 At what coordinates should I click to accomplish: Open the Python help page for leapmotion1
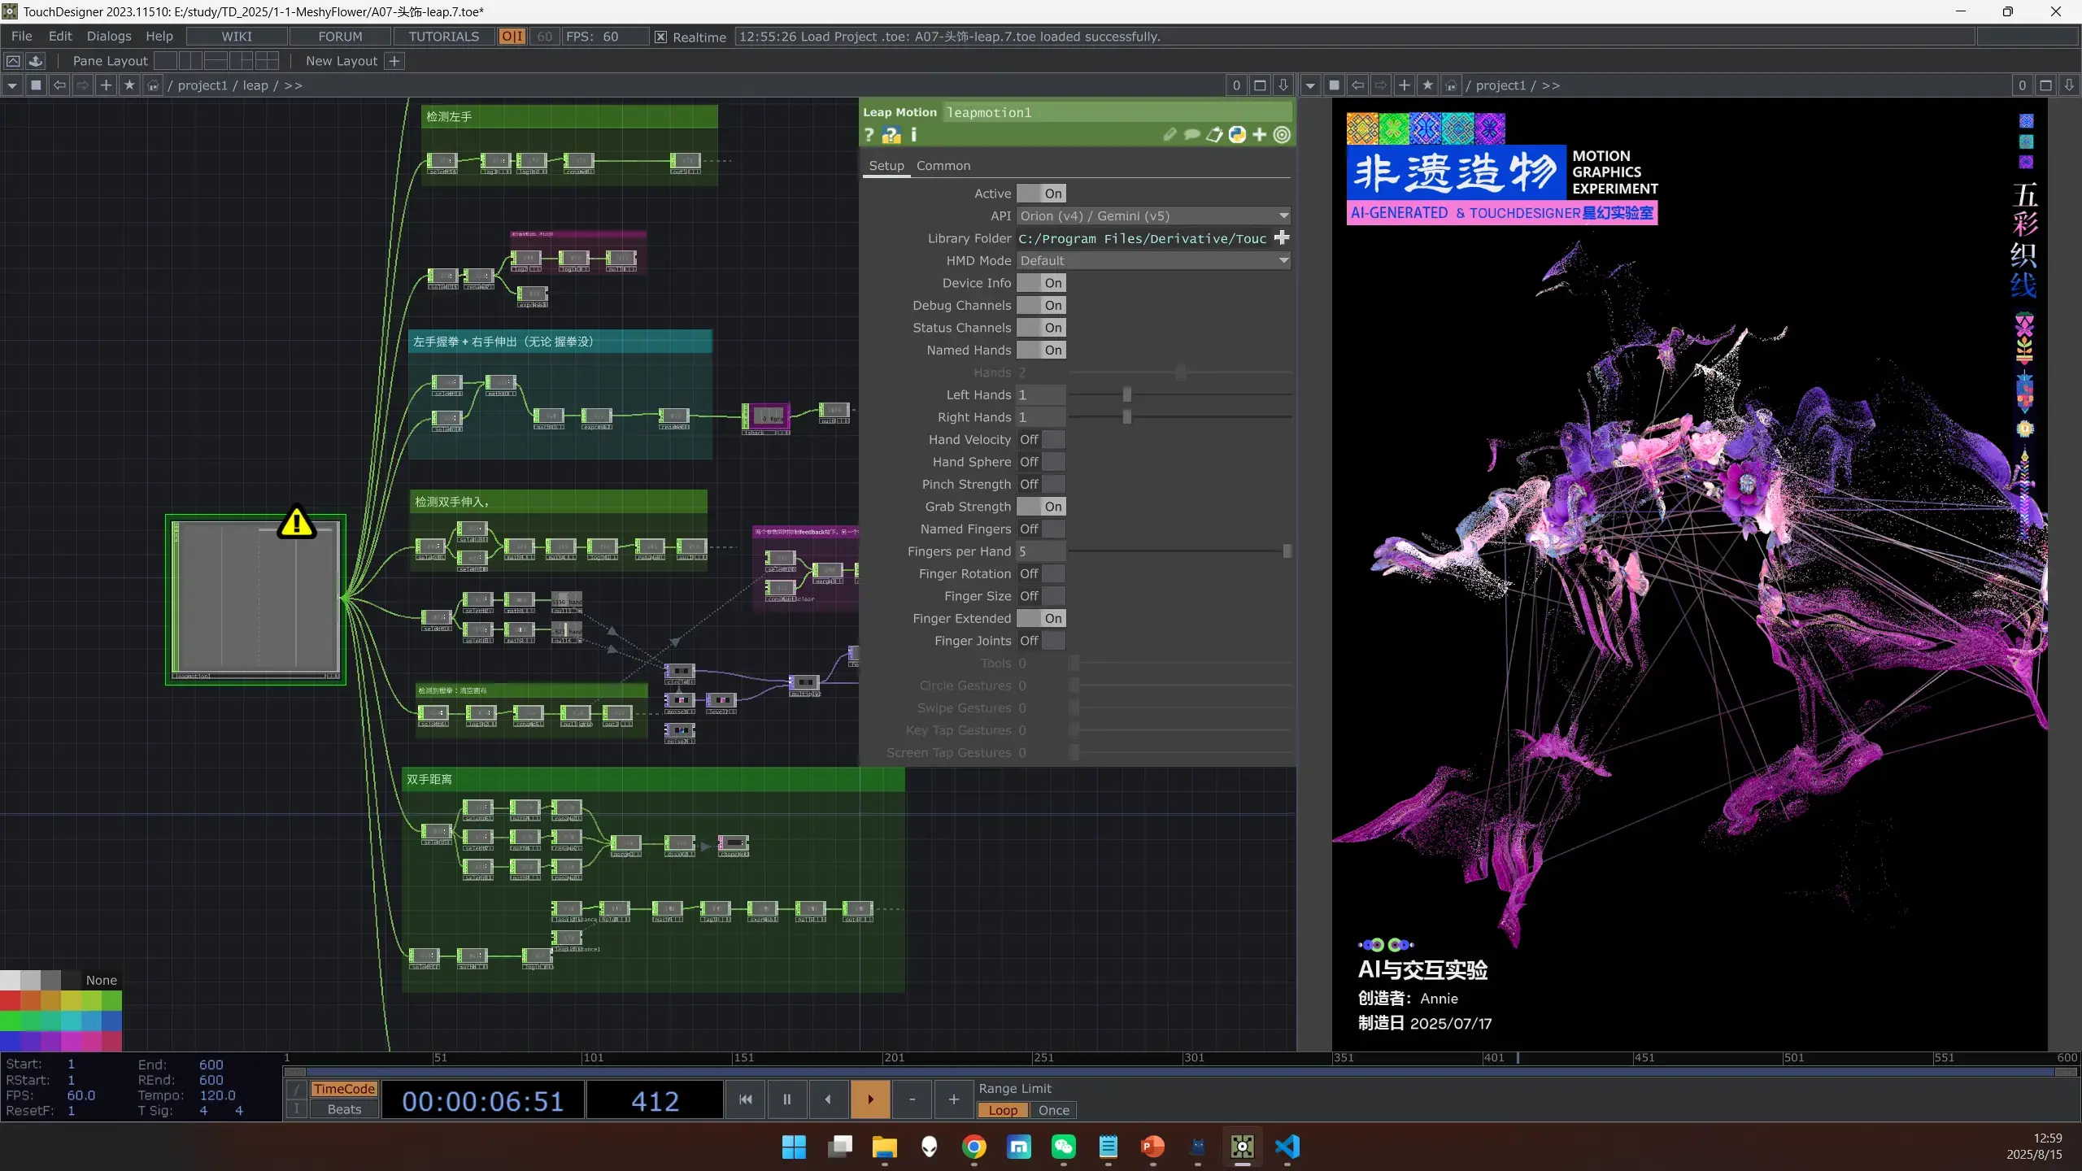[891, 135]
